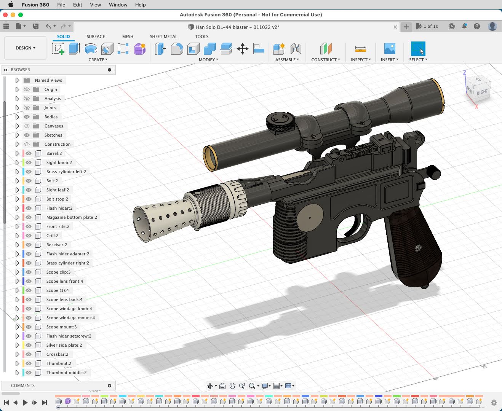Open the Apple menu

[x=11, y=5]
